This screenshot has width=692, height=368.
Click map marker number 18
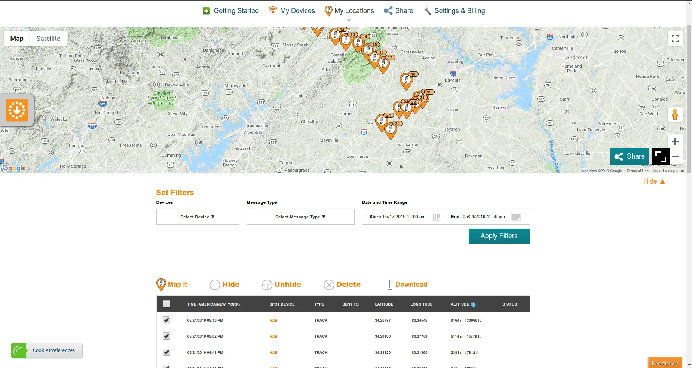coord(406,80)
